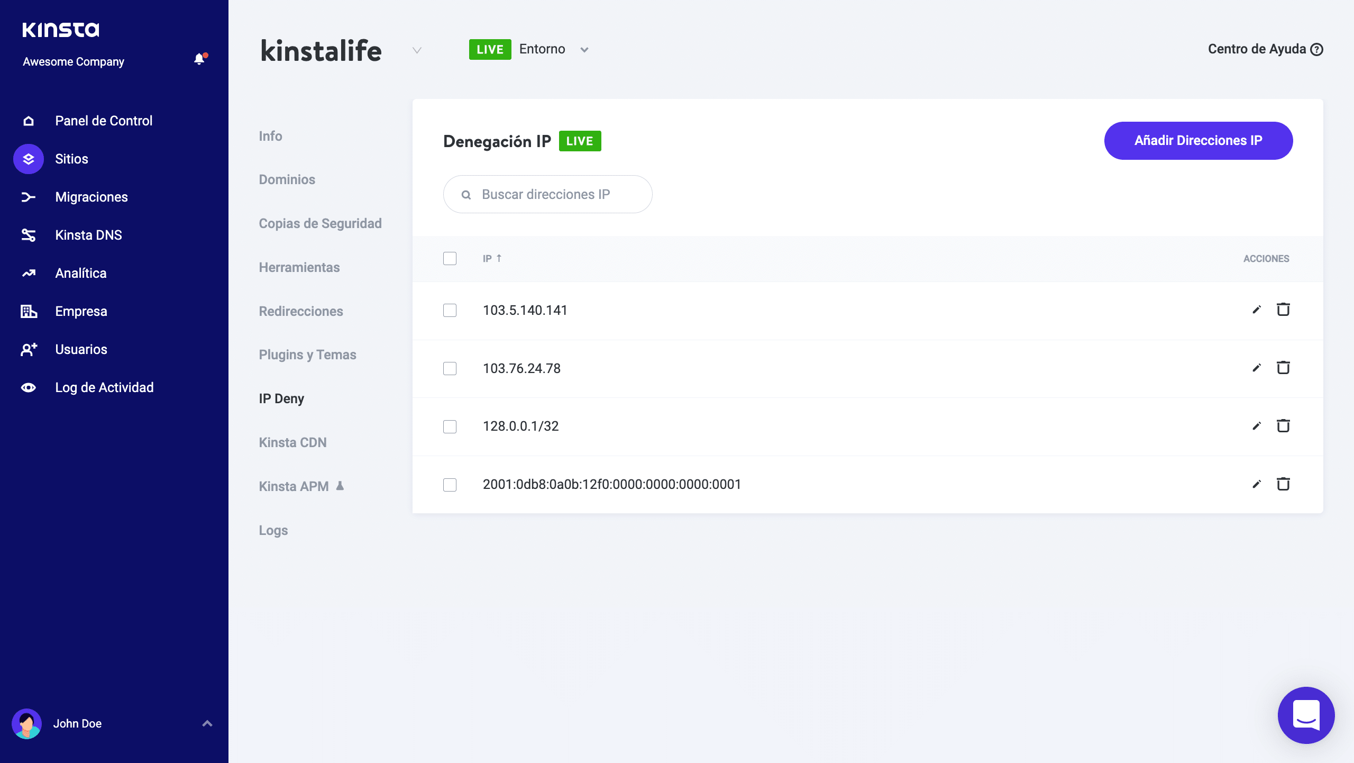Go to Log de Actividad
Viewport: 1354px width, 763px height.
(104, 387)
